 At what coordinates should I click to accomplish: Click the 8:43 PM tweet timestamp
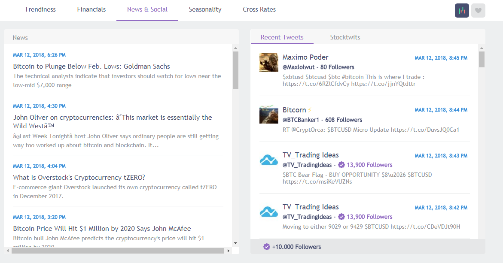441,156
